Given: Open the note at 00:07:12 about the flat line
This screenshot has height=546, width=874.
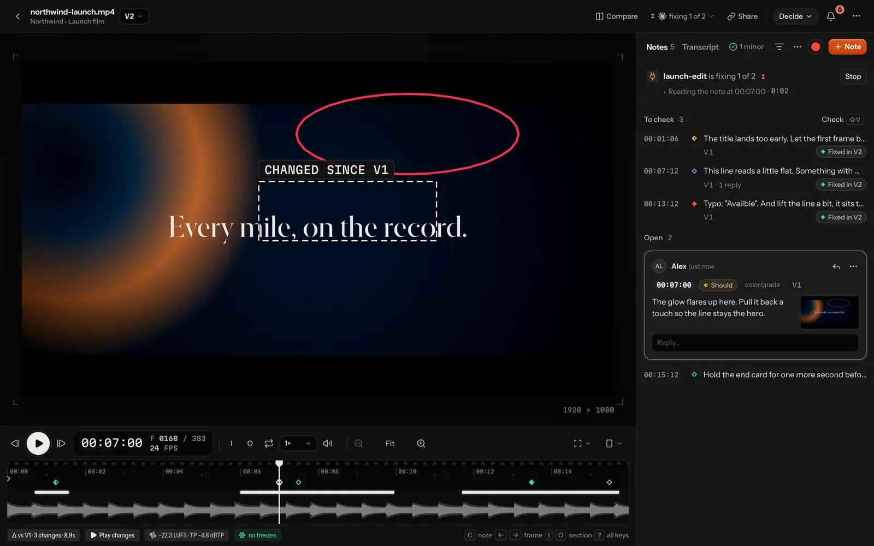Looking at the screenshot, I should (755, 178).
